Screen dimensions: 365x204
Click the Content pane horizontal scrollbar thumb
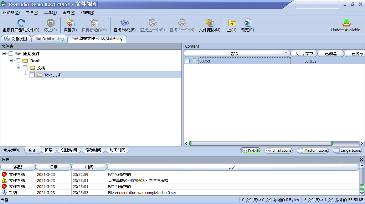click(x=261, y=144)
